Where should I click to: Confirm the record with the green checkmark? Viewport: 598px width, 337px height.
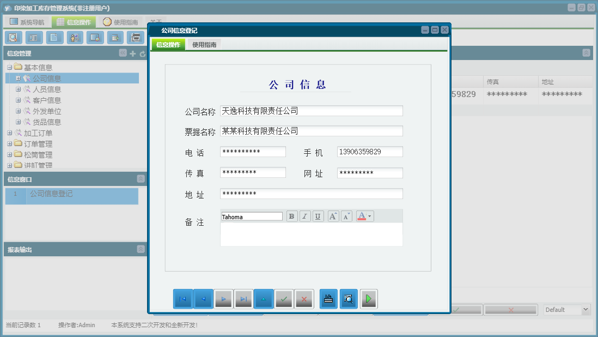(x=284, y=298)
